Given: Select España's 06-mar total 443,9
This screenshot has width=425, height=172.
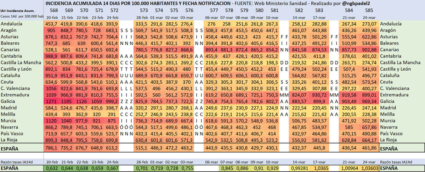Looking at the screenshot, I should [212, 148].
